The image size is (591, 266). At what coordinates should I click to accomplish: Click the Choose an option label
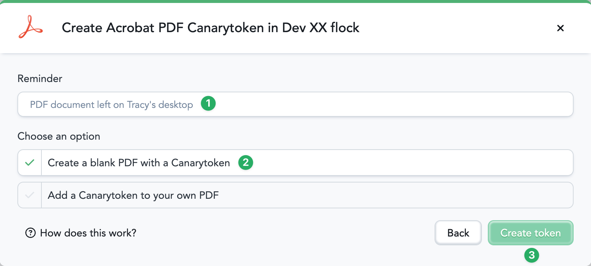click(x=59, y=136)
